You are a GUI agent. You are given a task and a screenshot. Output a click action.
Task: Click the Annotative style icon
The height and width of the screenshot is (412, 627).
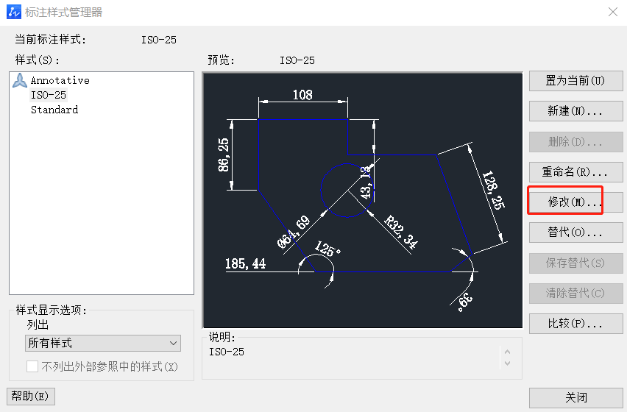coord(20,80)
